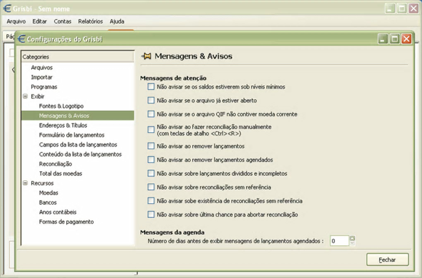This screenshot has height=278, width=422.
Task: Open the Contas menu
Action: point(62,21)
